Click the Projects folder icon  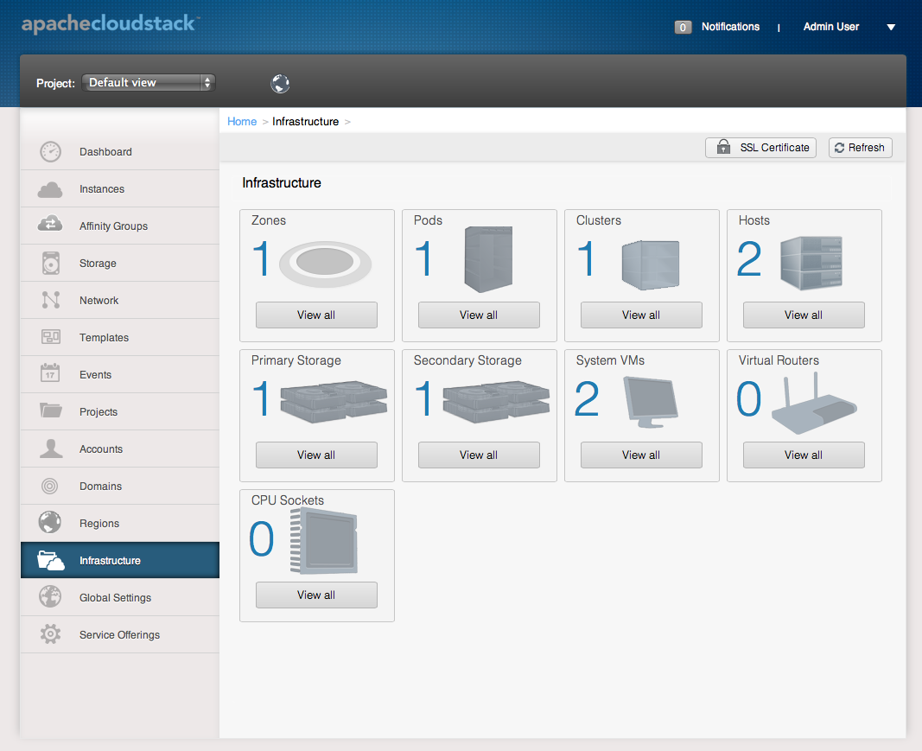51,410
